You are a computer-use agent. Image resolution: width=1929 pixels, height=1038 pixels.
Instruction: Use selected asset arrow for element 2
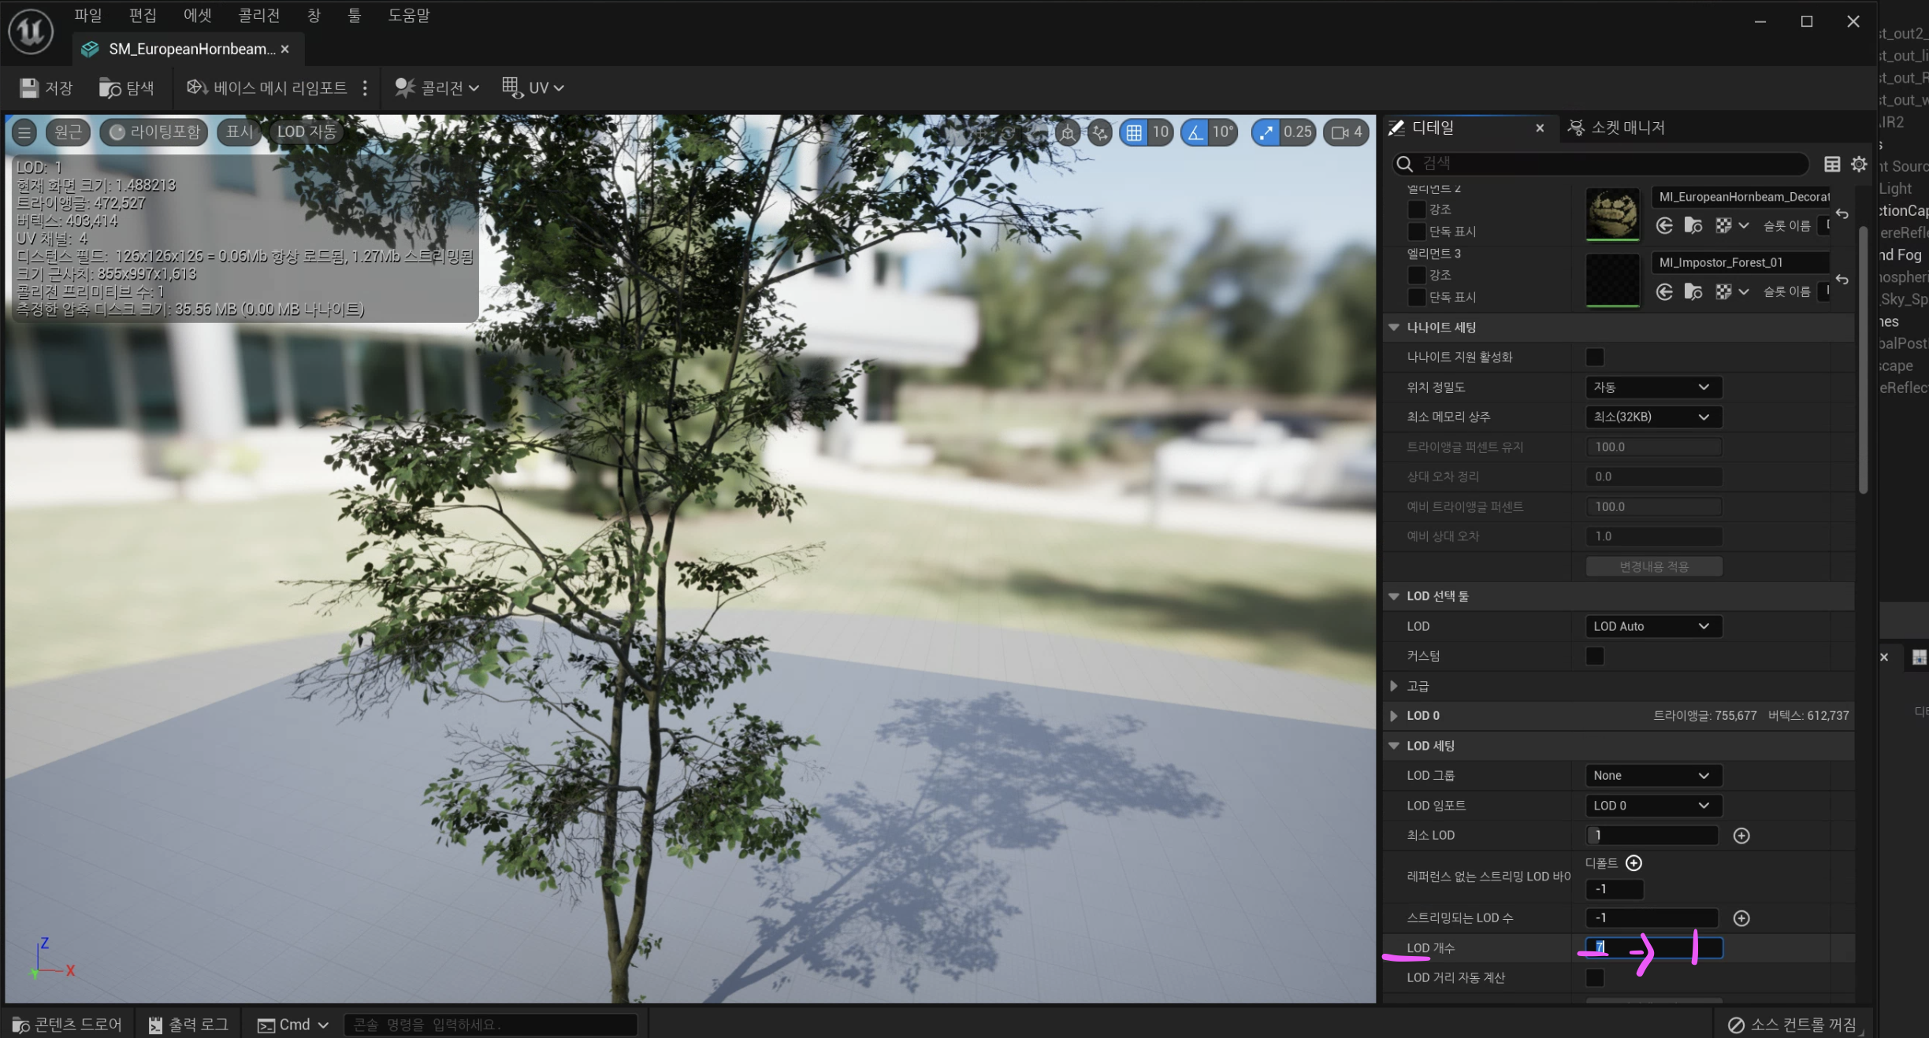point(1664,226)
